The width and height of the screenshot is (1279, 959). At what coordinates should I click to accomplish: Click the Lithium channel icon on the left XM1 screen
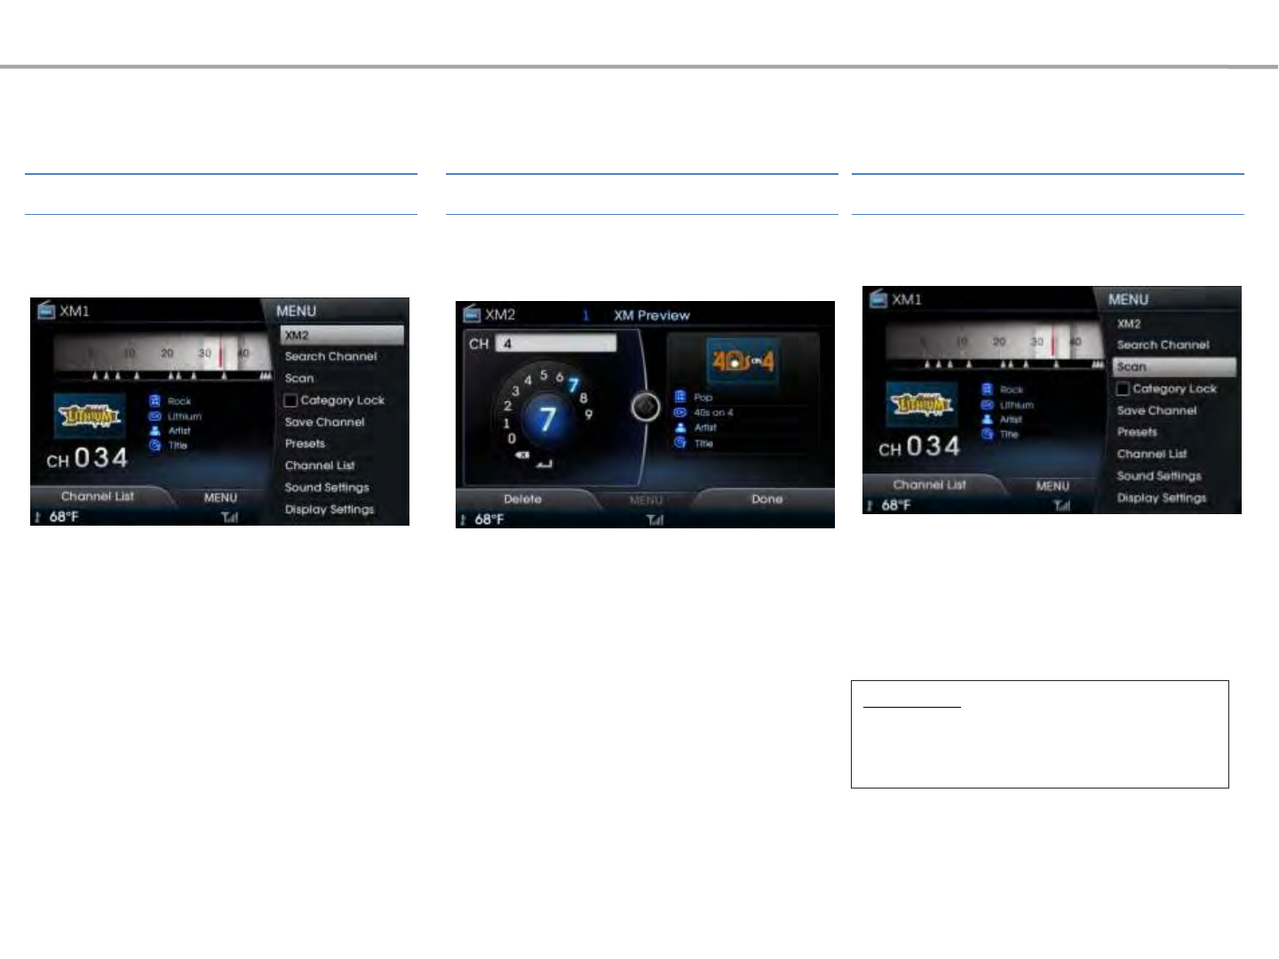pos(155,416)
